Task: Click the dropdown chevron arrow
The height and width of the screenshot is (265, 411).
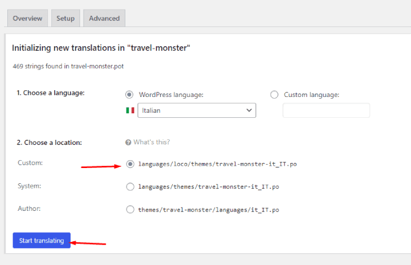Action: tap(249, 111)
